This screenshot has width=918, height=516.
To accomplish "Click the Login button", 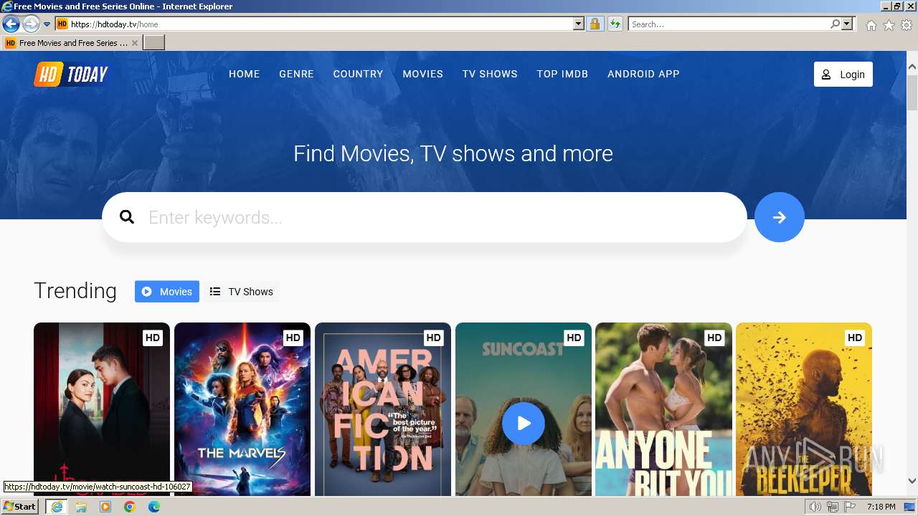I will pyautogui.click(x=843, y=75).
